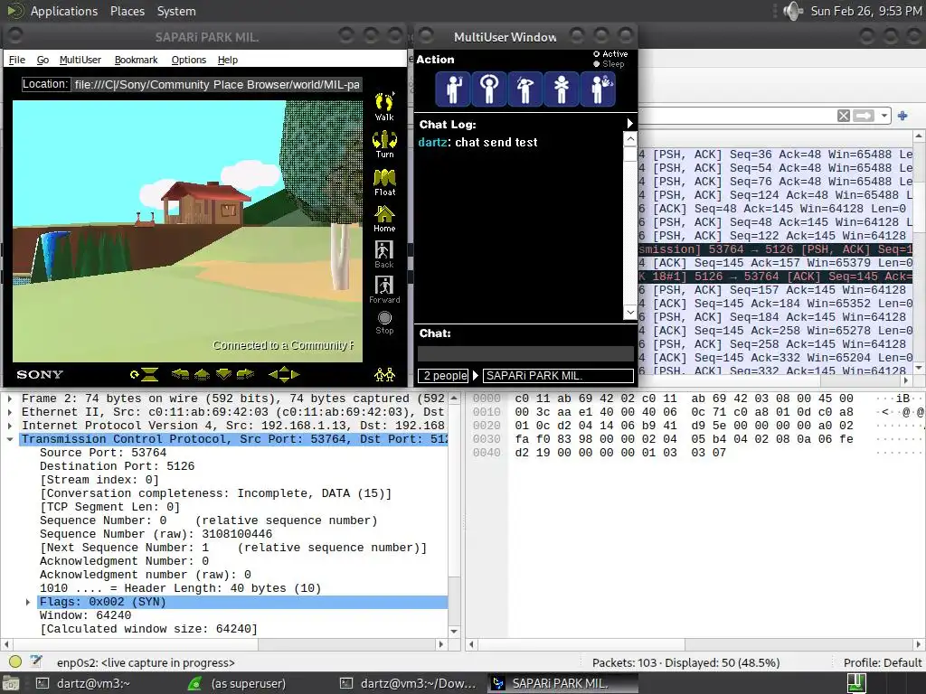Open MultiUser window via two-people icon
Viewport: 926px width, 694px height.
[384, 374]
